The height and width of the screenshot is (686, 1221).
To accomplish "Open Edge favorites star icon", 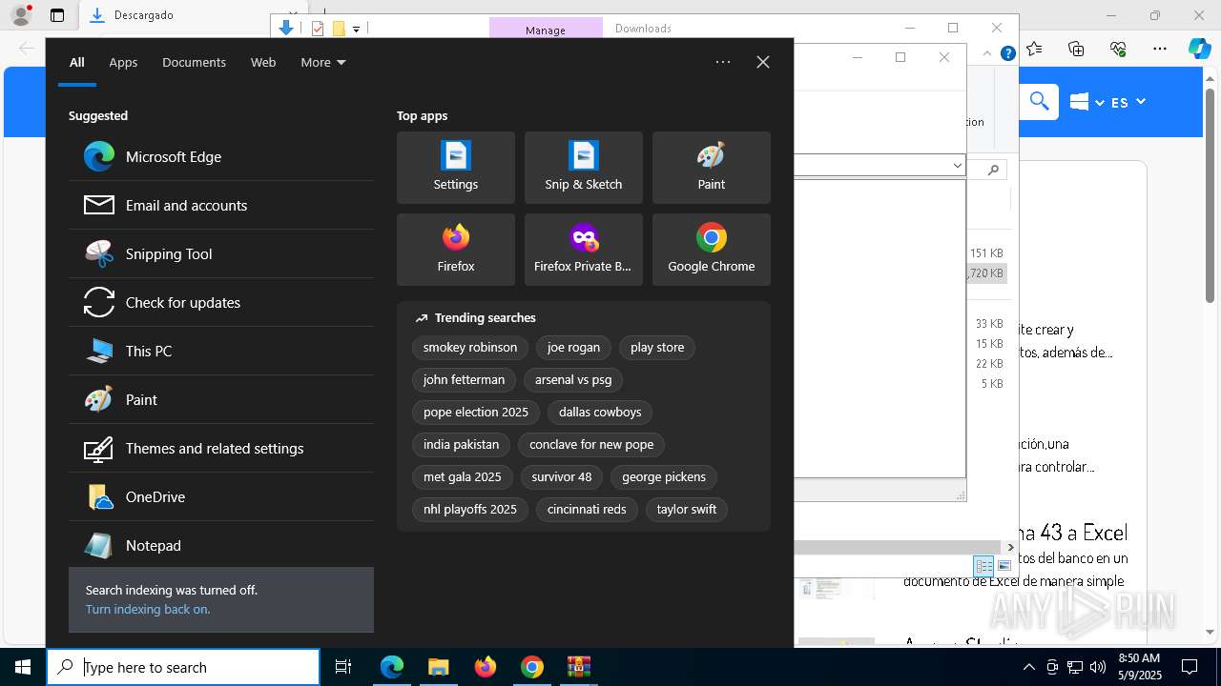I will pyautogui.click(x=1034, y=49).
